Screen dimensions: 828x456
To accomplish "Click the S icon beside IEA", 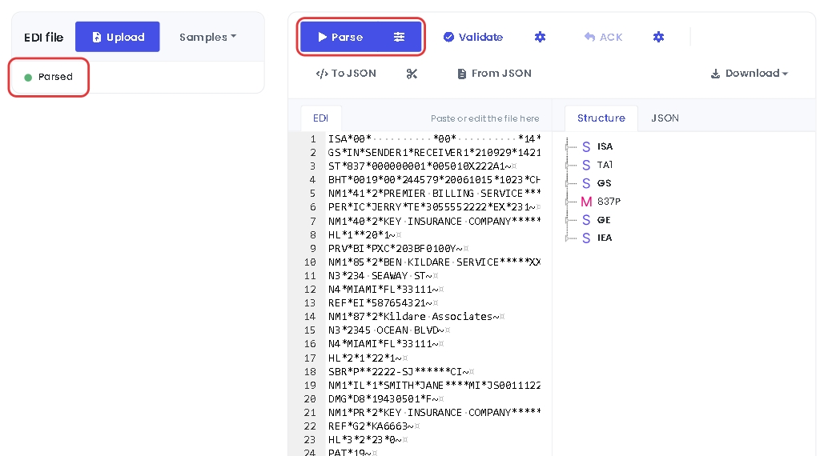I will click(586, 238).
